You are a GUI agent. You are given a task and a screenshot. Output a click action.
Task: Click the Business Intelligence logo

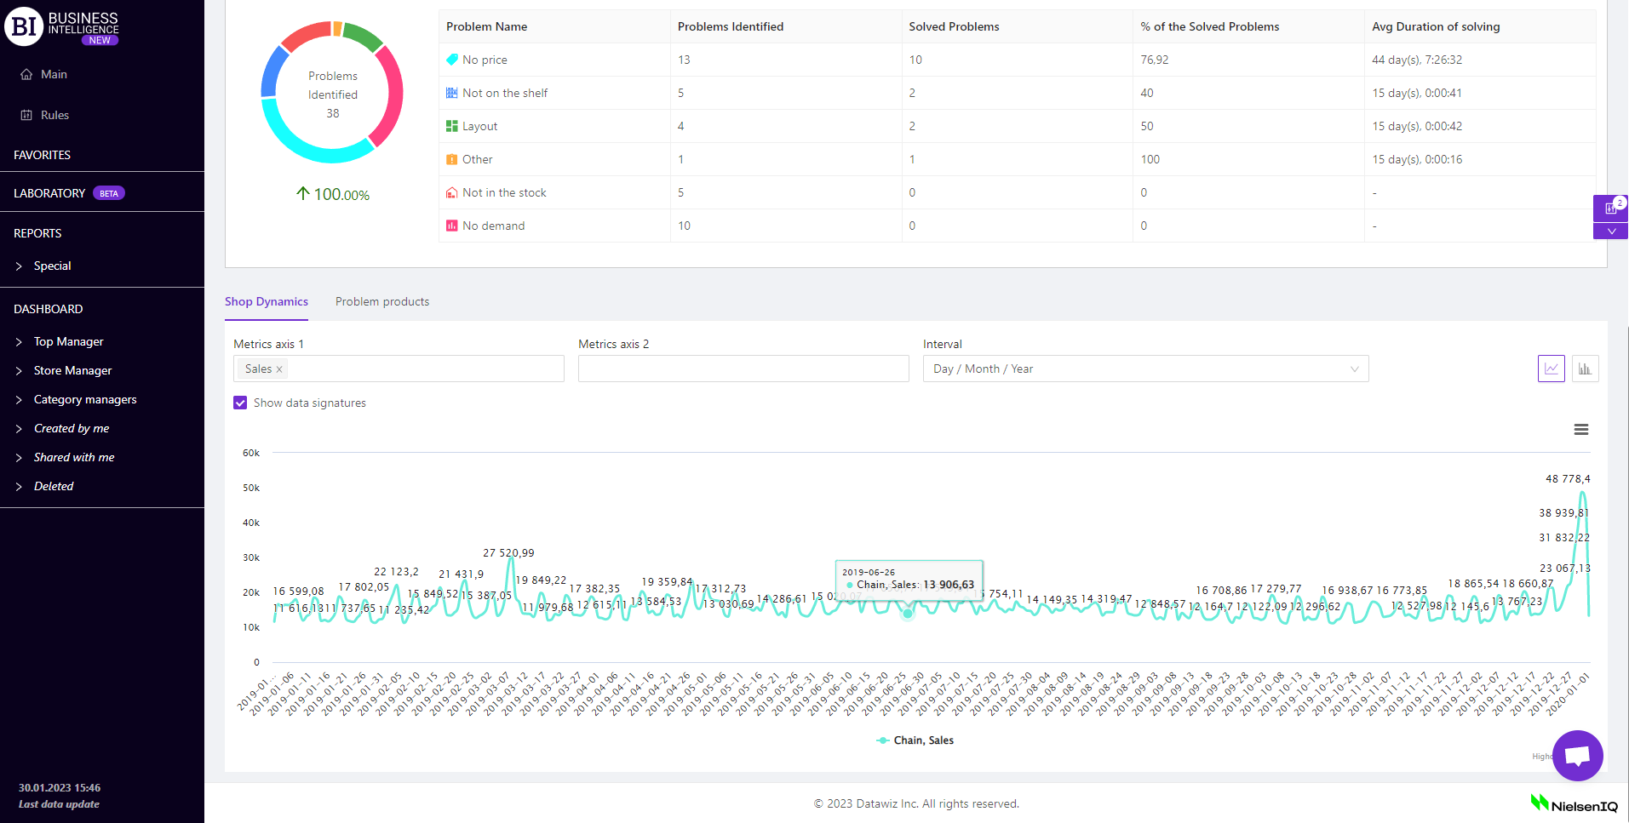tap(62, 26)
